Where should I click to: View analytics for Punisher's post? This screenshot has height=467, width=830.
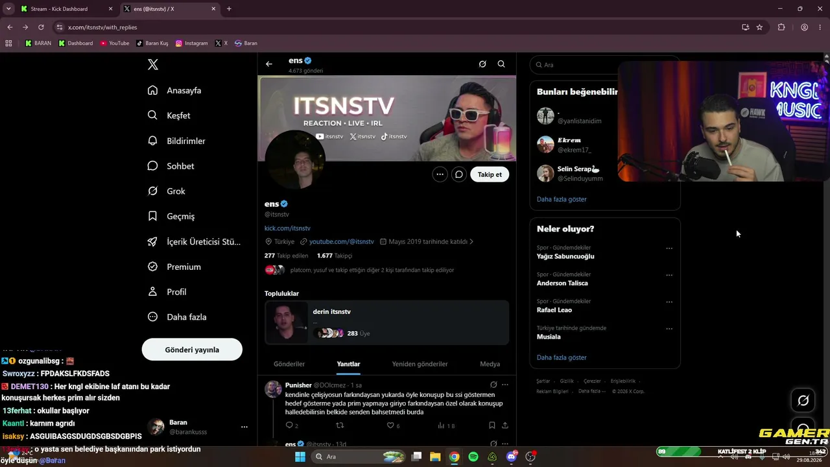coord(446,425)
